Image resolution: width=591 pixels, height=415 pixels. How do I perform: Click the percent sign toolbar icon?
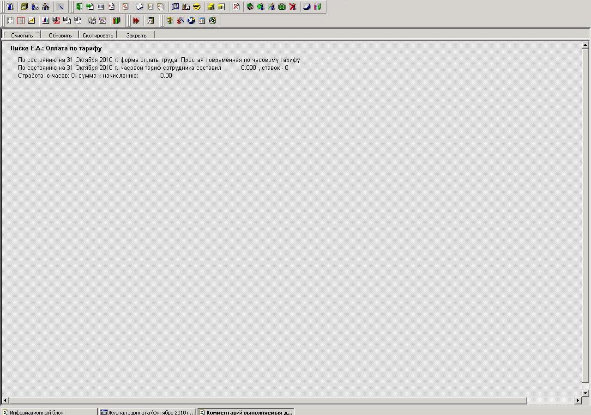[125, 7]
